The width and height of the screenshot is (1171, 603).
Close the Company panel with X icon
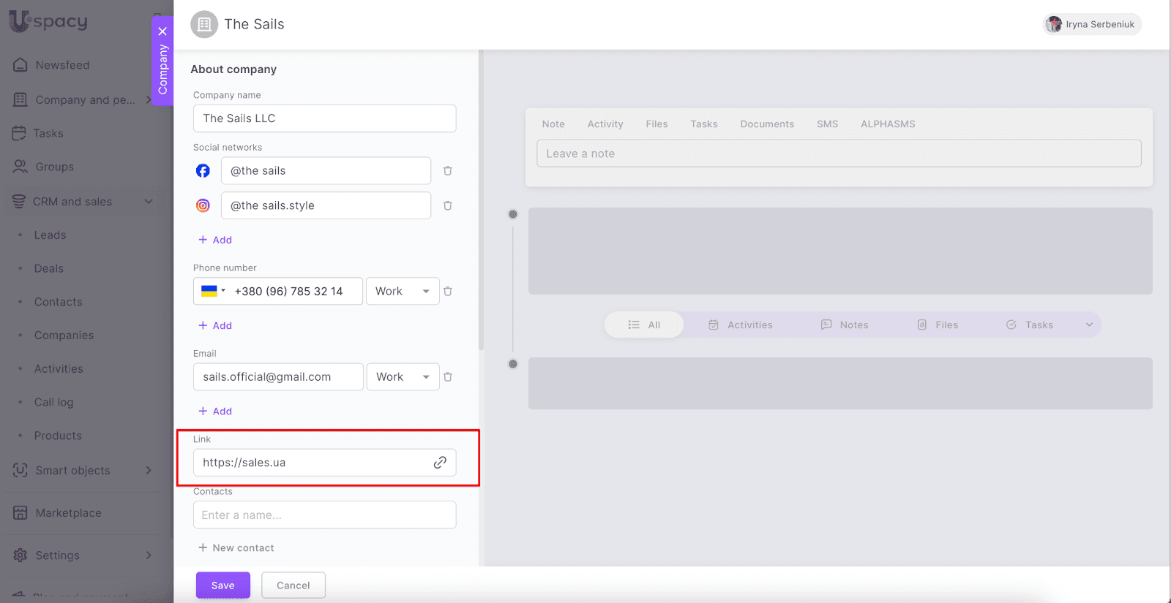162,31
